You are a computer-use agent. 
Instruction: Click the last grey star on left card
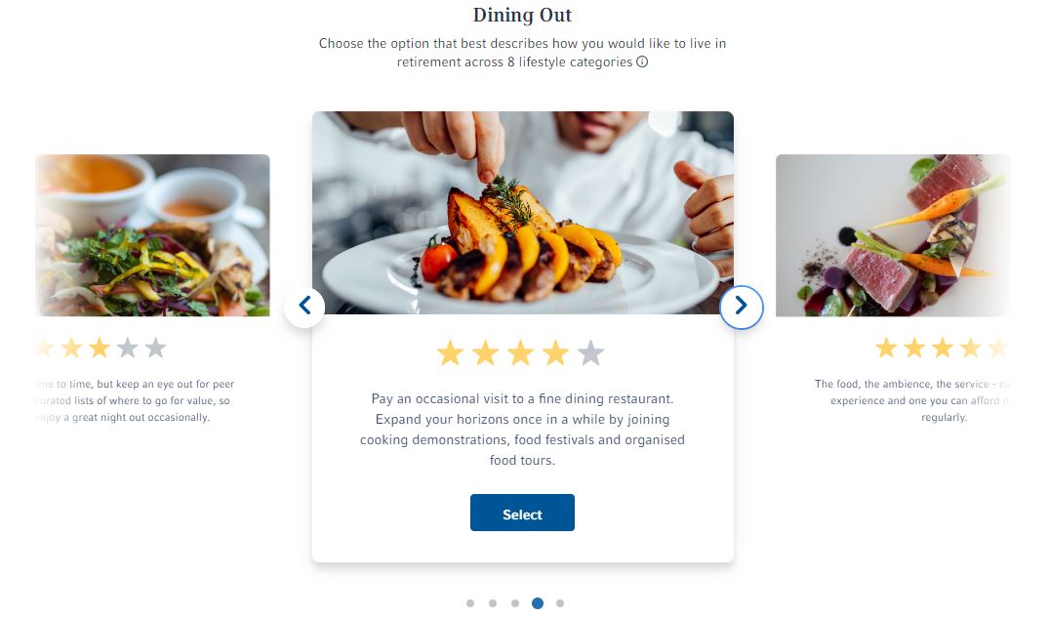pos(155,348)
